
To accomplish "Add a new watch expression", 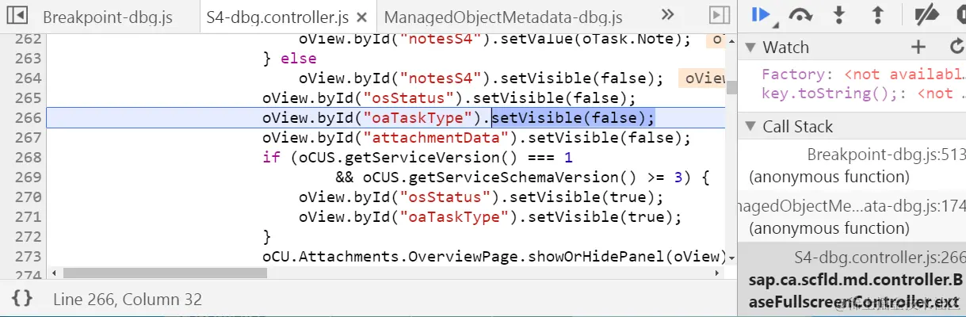I will [x=918, y=47].
